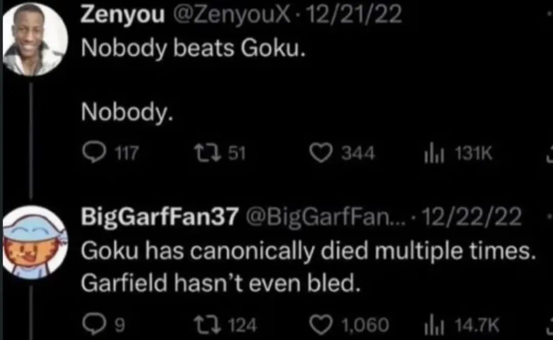Screen dimensions: 553x340
Task: Share BigGarfFan37's reply via share icon
Action: click(x=549, y=324)
